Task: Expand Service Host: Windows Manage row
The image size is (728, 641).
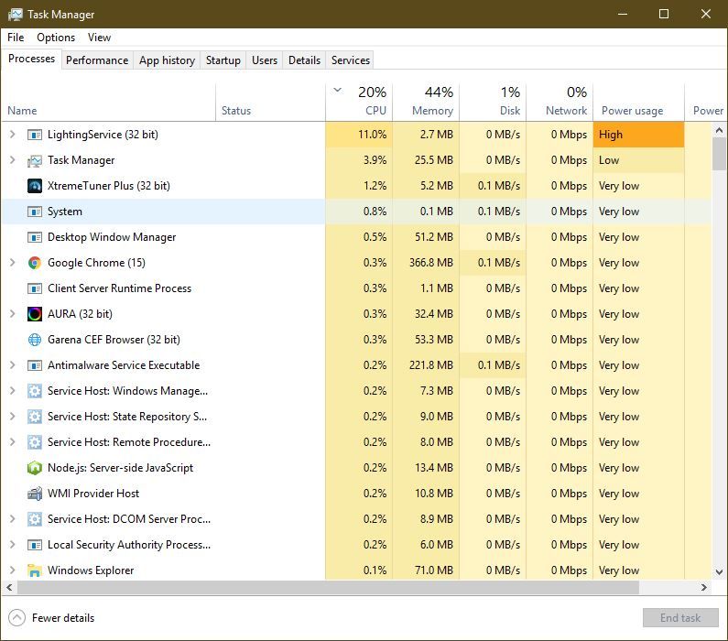Action: pyautogui.click(x=13, y=391)
